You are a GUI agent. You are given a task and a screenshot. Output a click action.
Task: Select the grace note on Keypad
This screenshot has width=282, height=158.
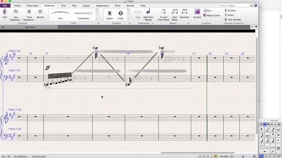(x=273, y=129)
